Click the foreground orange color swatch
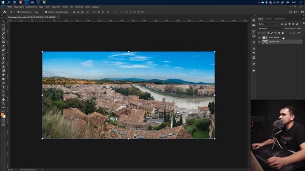Viewport: 305px width, 171px height. [x=2, y=115]
